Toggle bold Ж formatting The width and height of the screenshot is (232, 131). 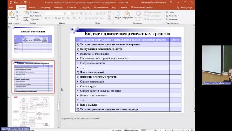(46, 18)
